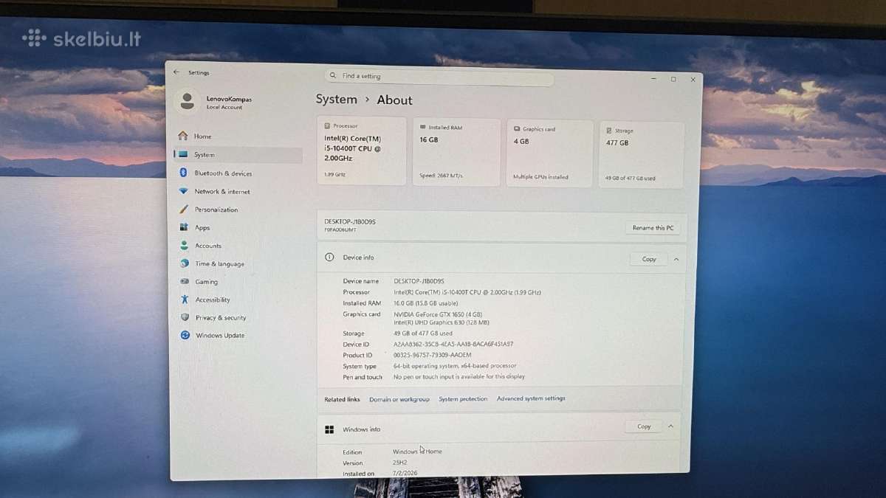
Task: Select System in the sidebar
Action: [238, 155]
